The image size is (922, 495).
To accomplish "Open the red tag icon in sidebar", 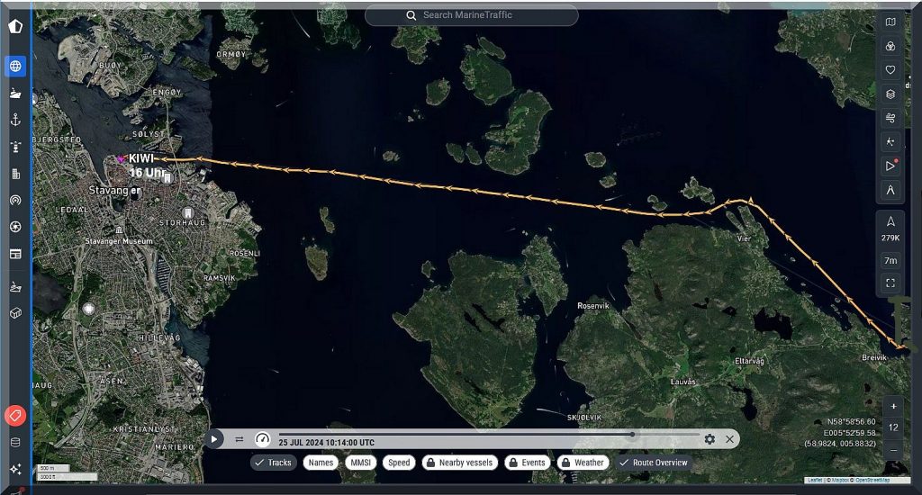I will [15, 416].
